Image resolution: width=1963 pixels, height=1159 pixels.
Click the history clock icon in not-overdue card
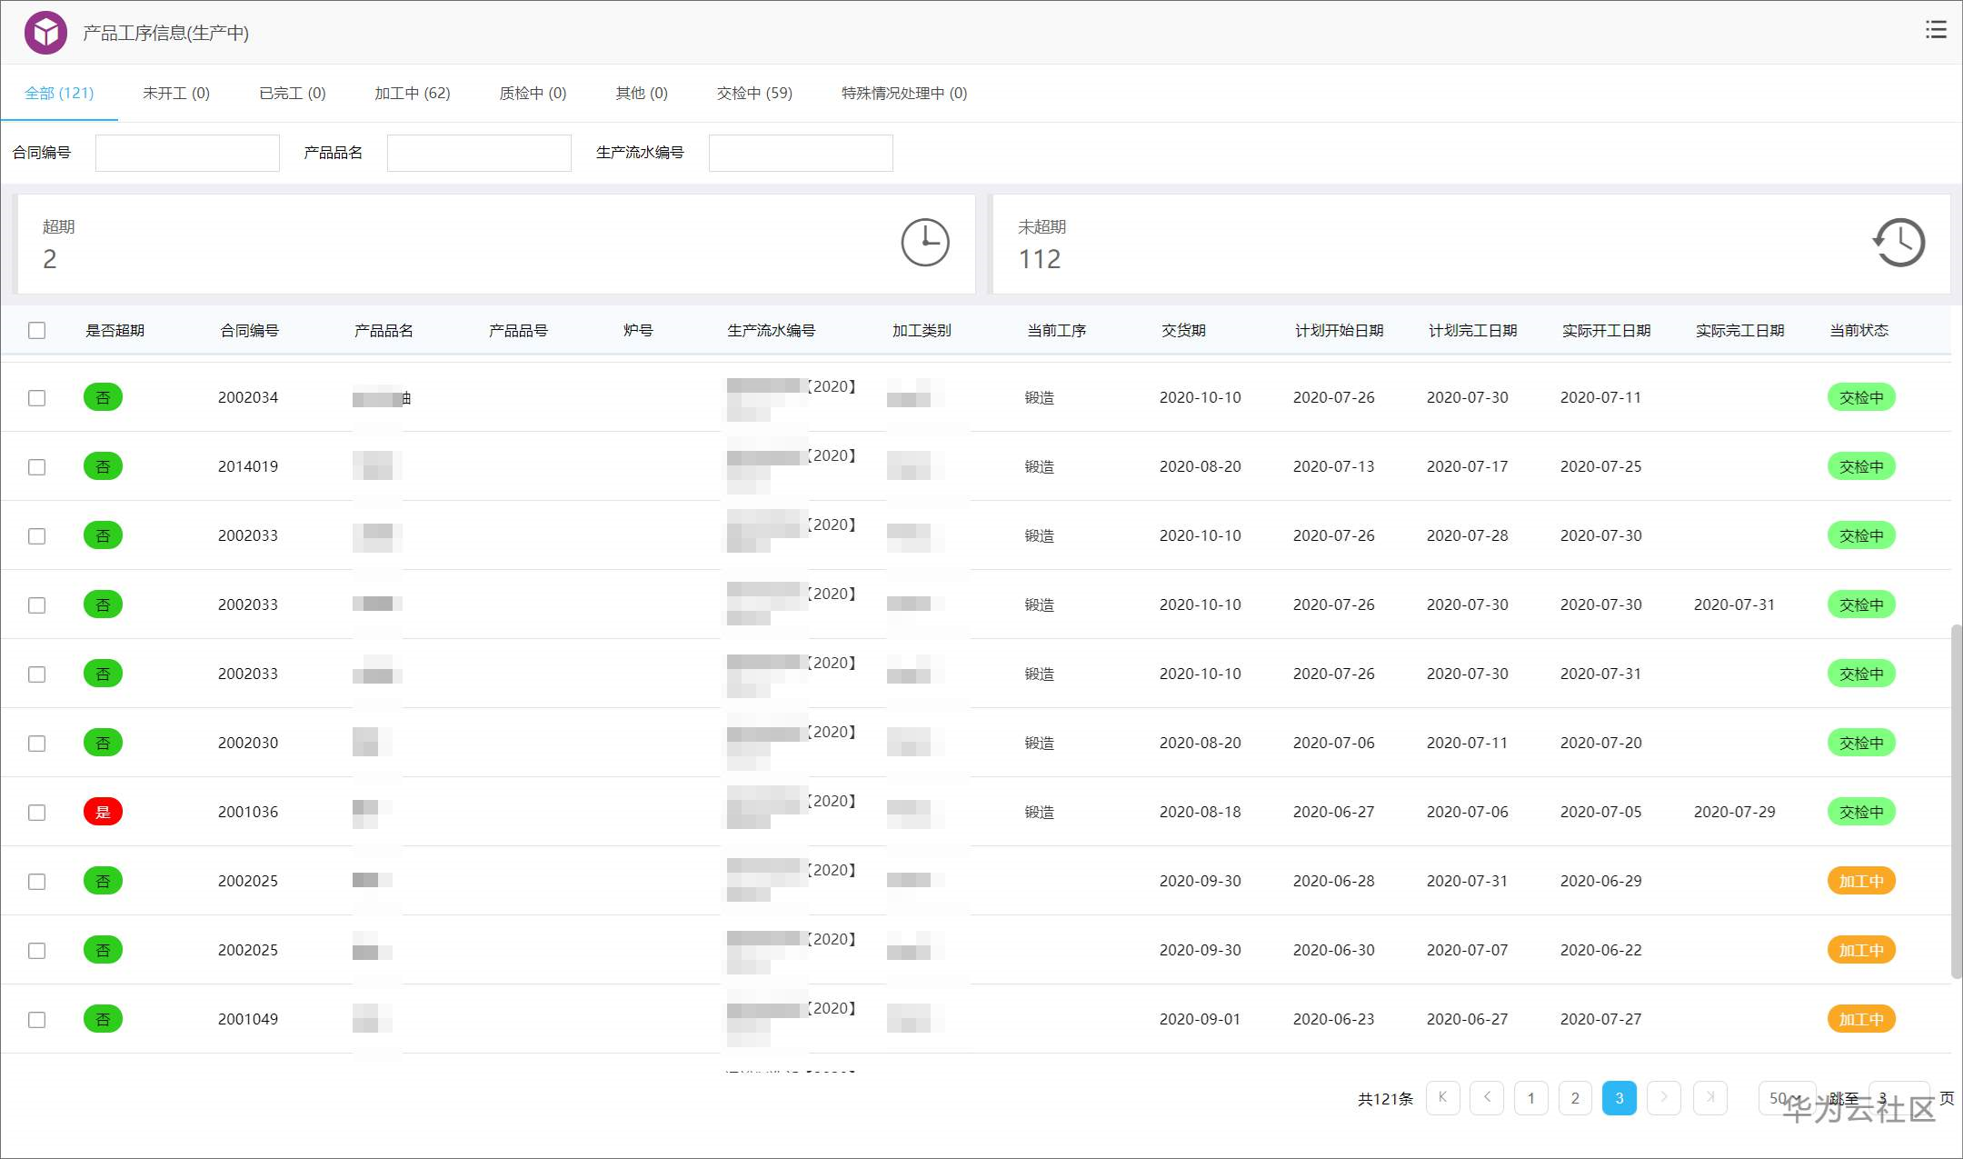(1899, 243)
